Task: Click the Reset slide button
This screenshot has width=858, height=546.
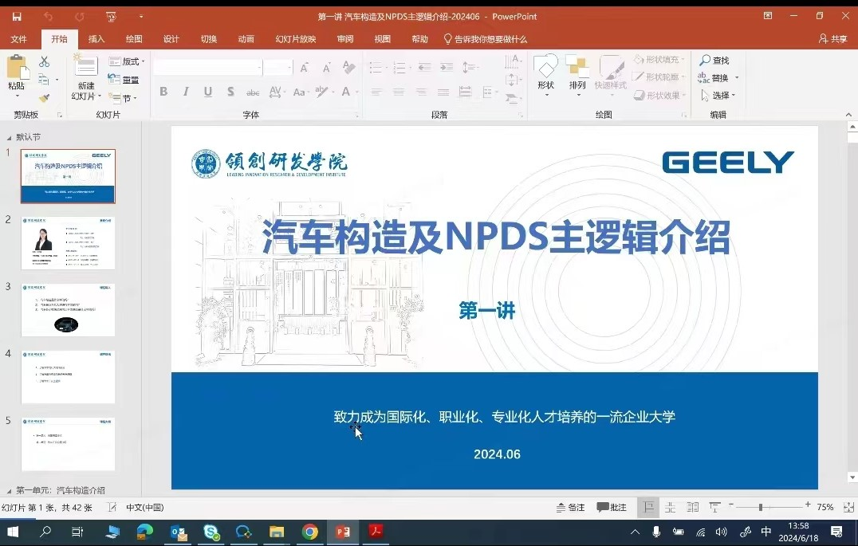Action: [x=124, y=80]
